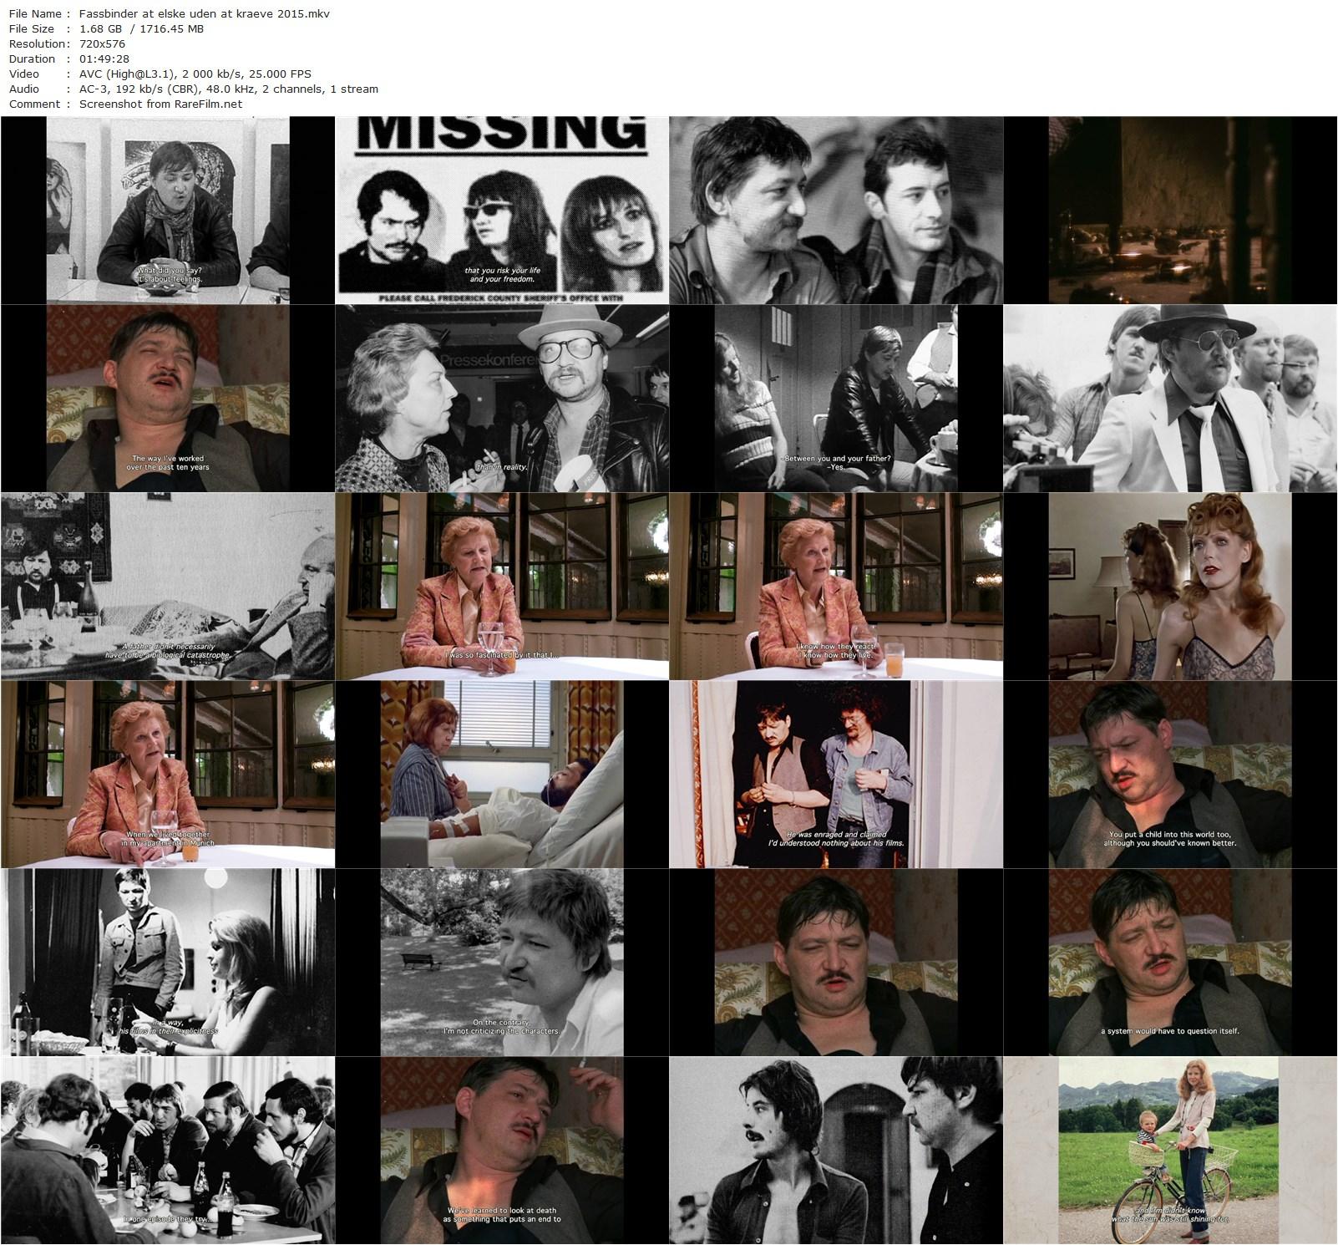
Task: Select frame subtitled "In one episode they try"
Action: pos(168,1150)
